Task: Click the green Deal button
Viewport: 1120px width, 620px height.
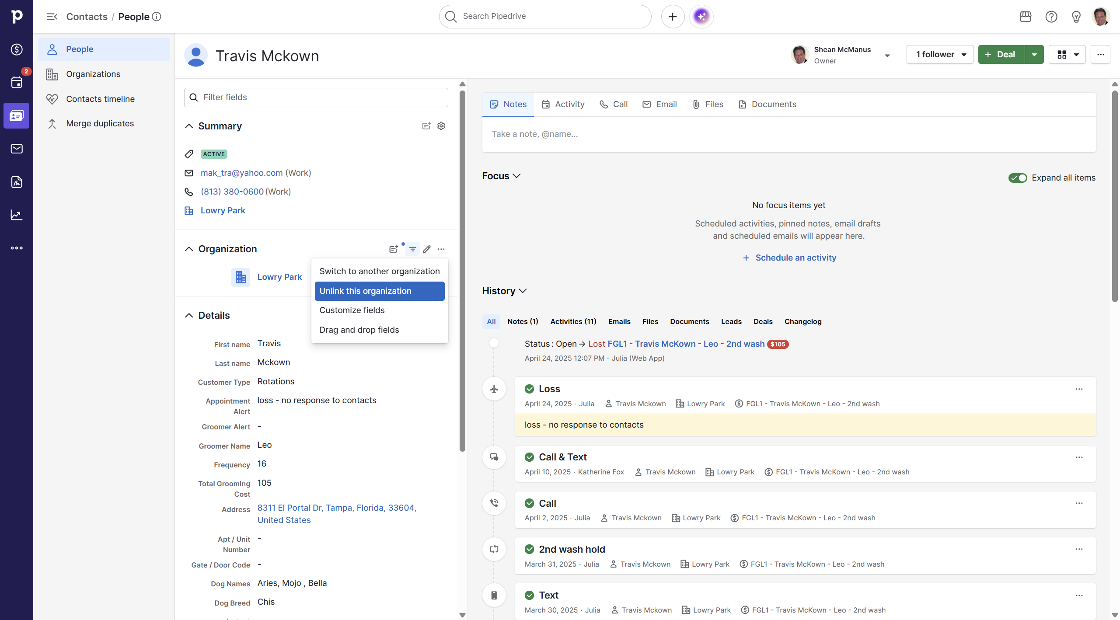Action: coord(1001,55)
